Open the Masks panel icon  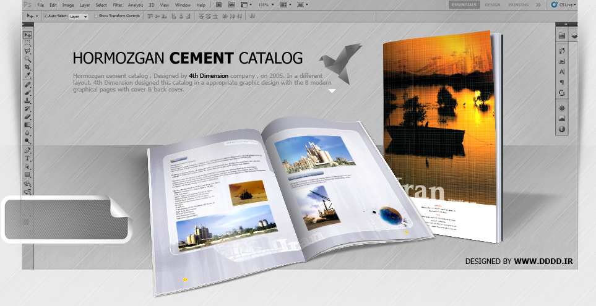click(562, 119)
